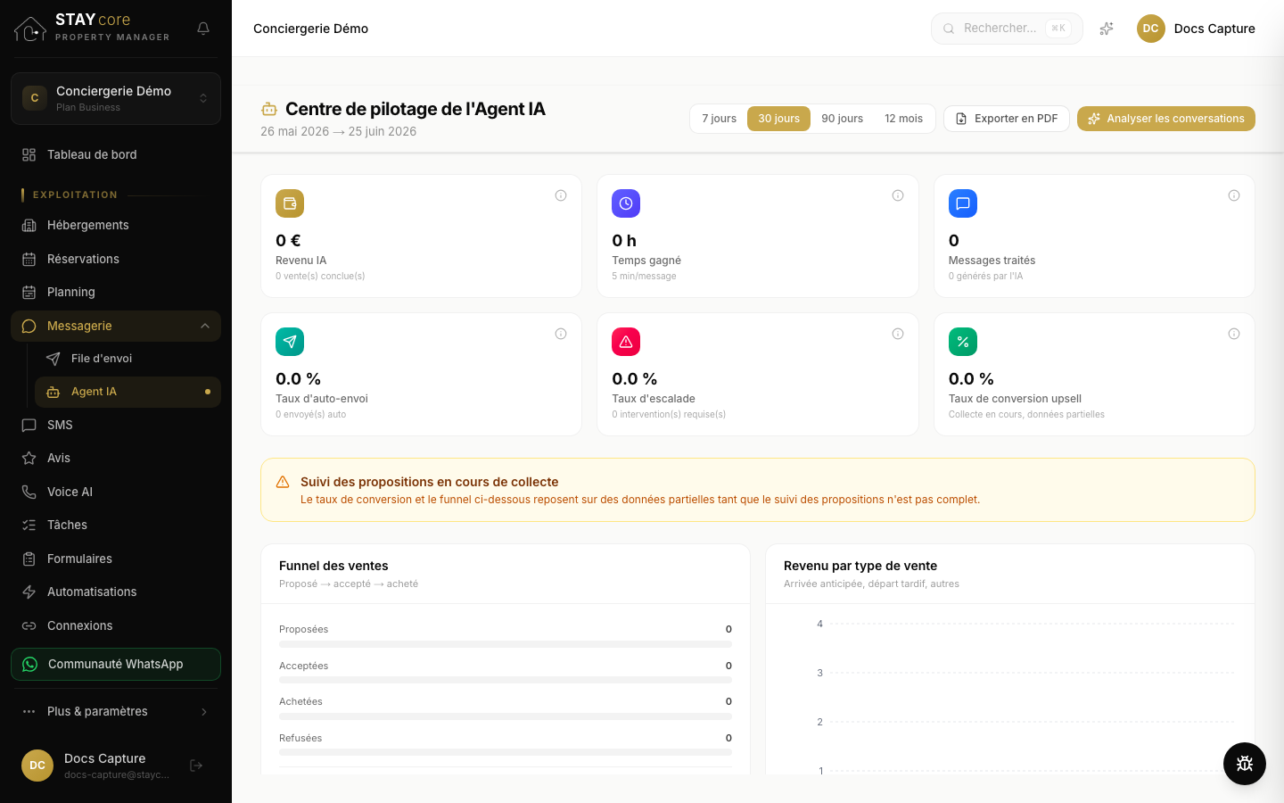Image resolution: width=1284 pixels, height=803 pixels.
Task: Click the sparkles AI icon in the top bar
Action: tap(1107, 29)
